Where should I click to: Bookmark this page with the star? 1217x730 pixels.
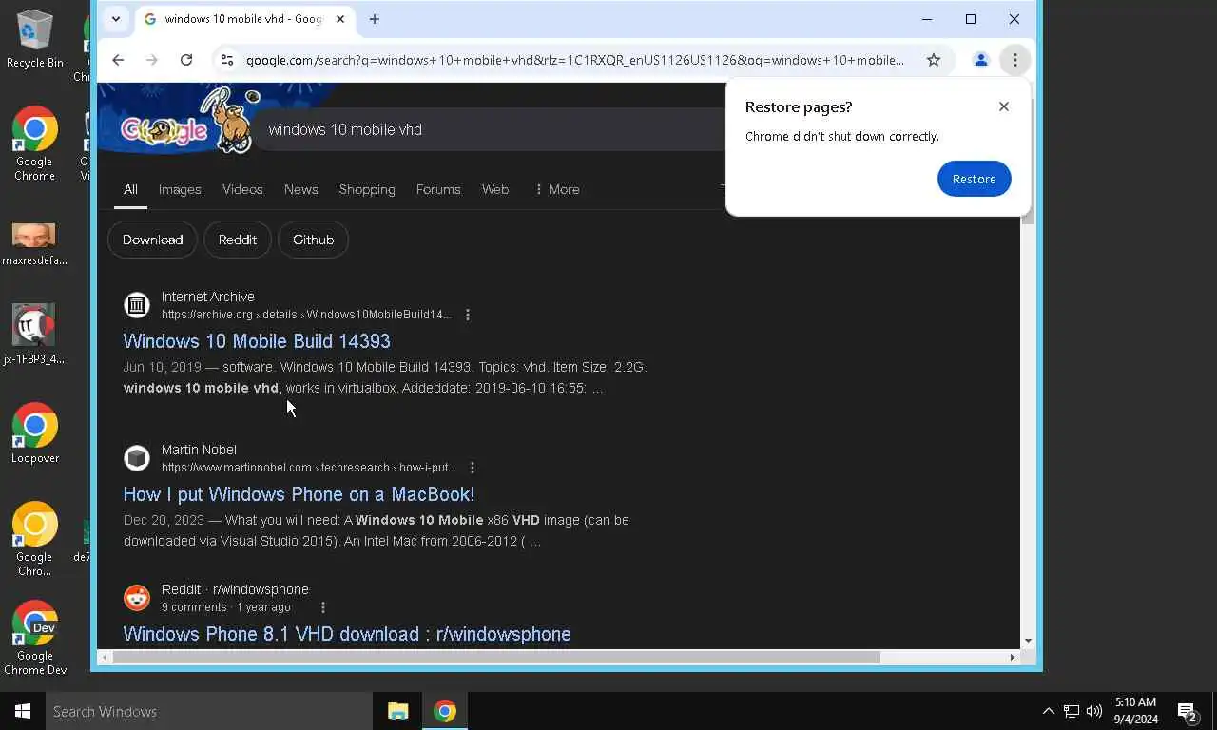(934, 60)
